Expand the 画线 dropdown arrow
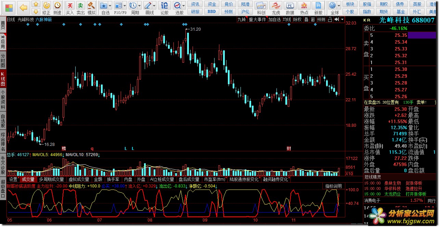This screenshot has height=227, width=440. coord(154,5)
